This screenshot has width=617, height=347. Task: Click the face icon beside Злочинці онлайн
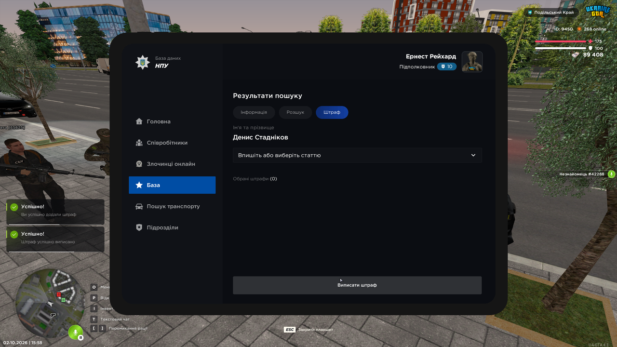pyautogui.click(x=139, y=164)
